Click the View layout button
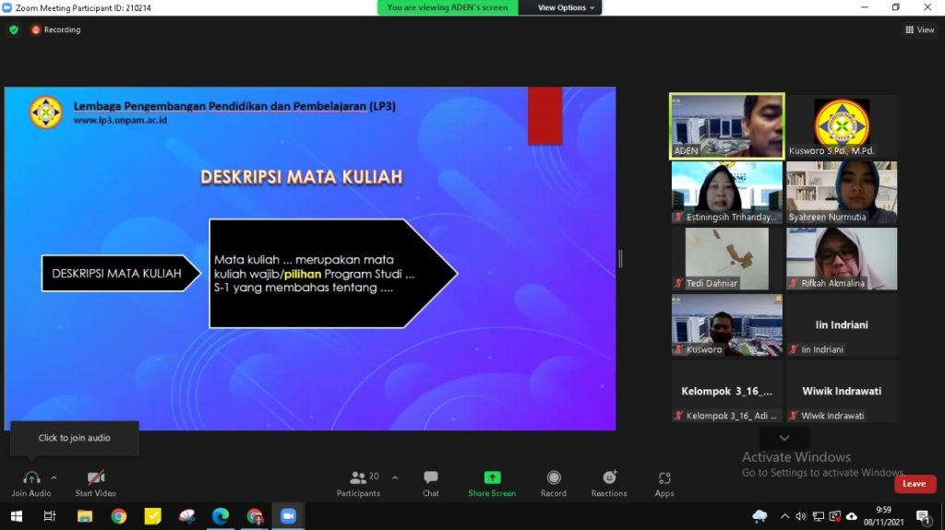 coord(920,29)
